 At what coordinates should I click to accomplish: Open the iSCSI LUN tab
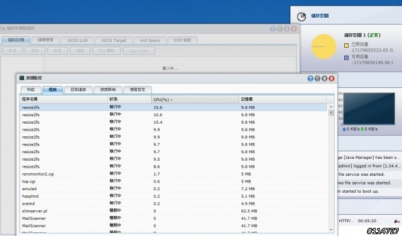(77, 40)
